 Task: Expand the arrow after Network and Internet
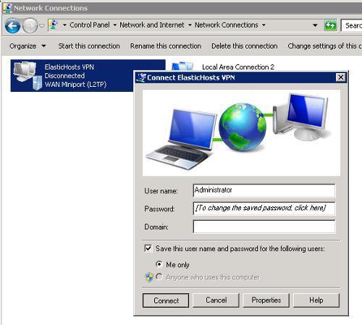click(190, 25)
